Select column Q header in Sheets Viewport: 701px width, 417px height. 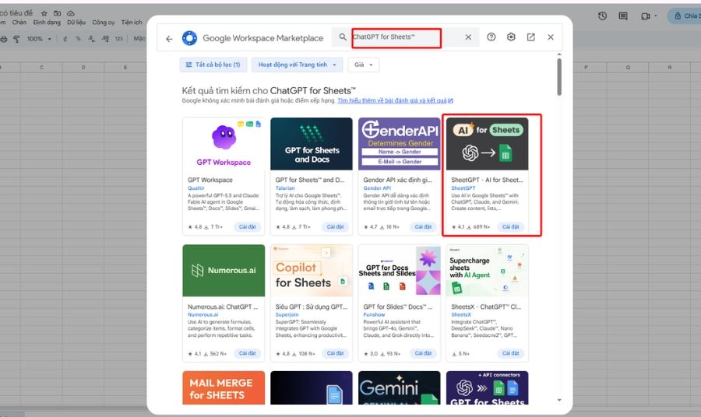point(628,68)
